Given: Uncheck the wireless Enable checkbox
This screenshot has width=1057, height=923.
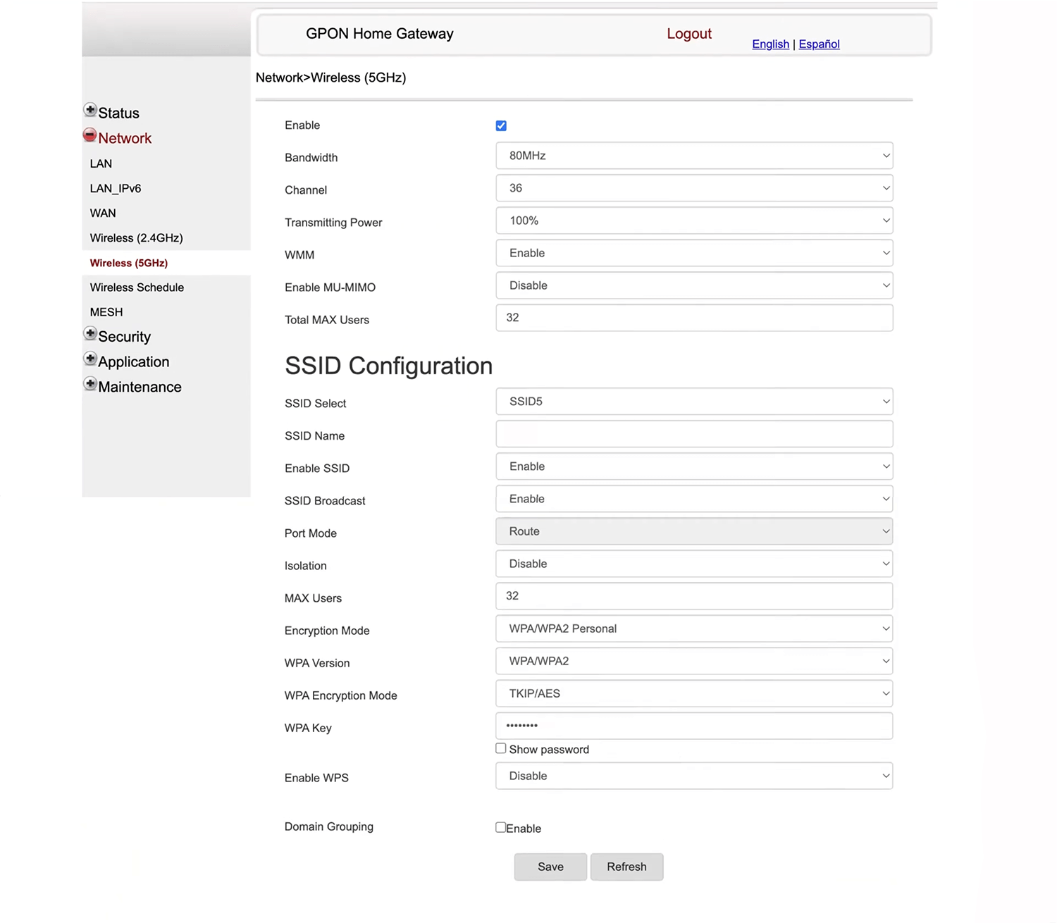Looking at the screenshot, I should 501,126.
